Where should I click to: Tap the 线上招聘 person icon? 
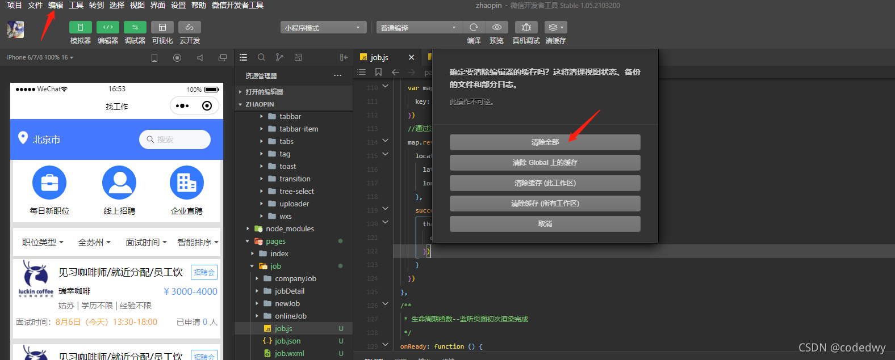(x=119, y=183)
